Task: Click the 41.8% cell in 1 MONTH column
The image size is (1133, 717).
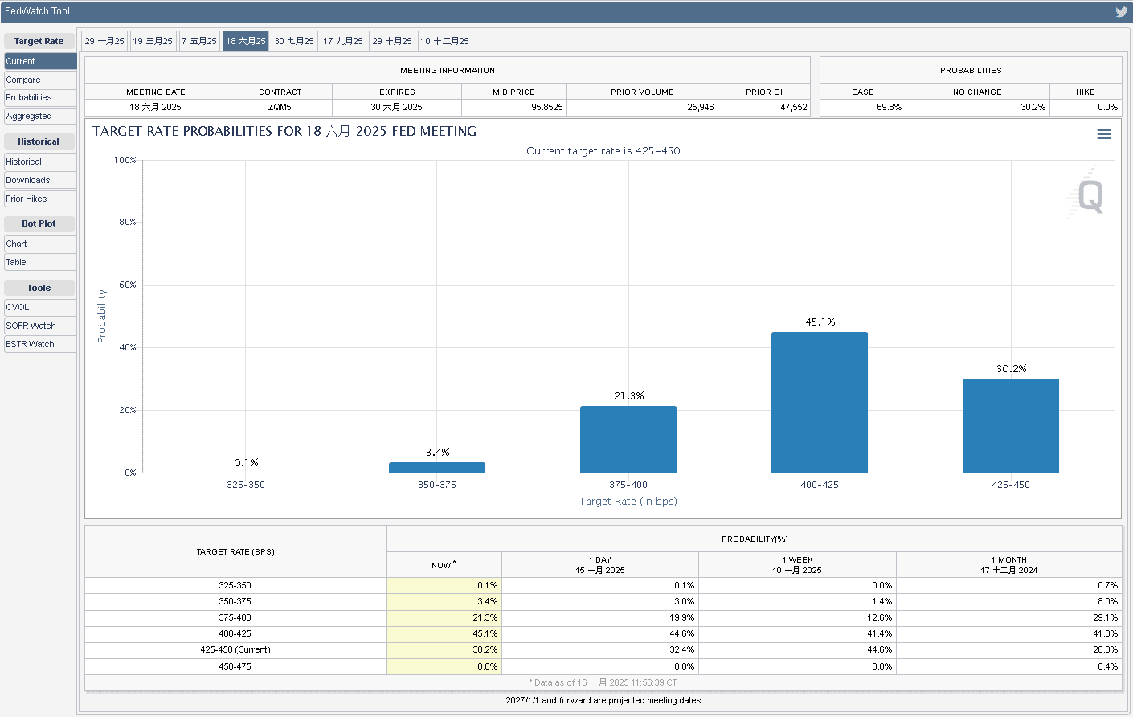Action: click(x=1009, y=633)
